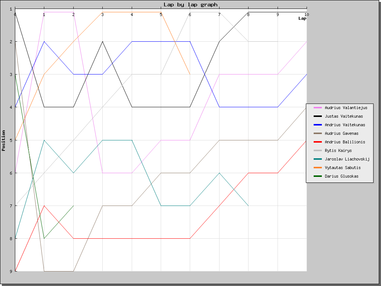The width and height of the screenshot is (381, 286).
Task: Click the black Justas Vaitekunas legend swatch
Action: pyautogui.click(x=318, y=116)
